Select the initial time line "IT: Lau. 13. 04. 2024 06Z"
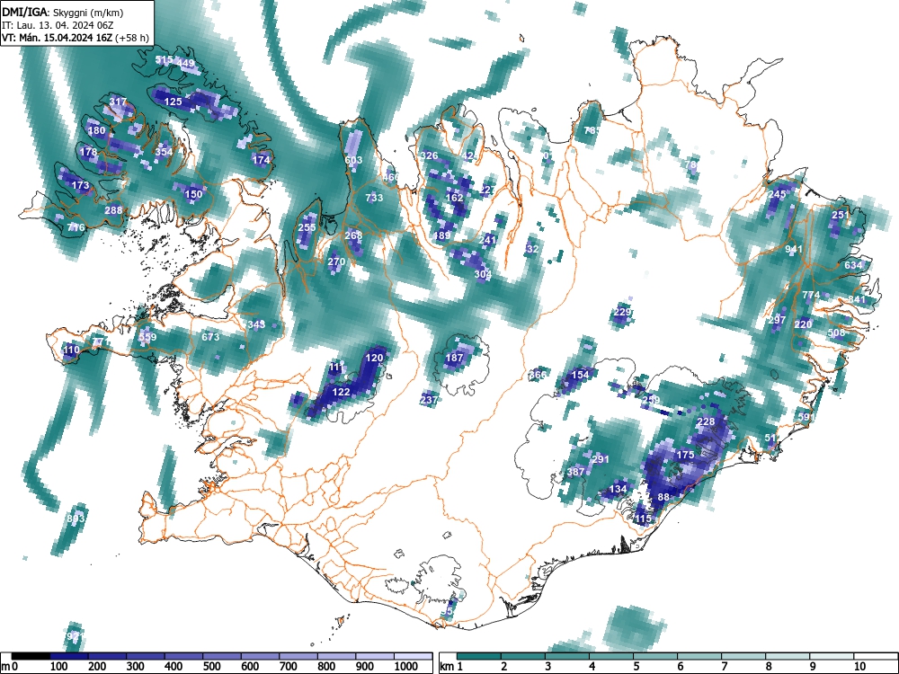The width and height of the screenshot is (899, 674). 58,25
